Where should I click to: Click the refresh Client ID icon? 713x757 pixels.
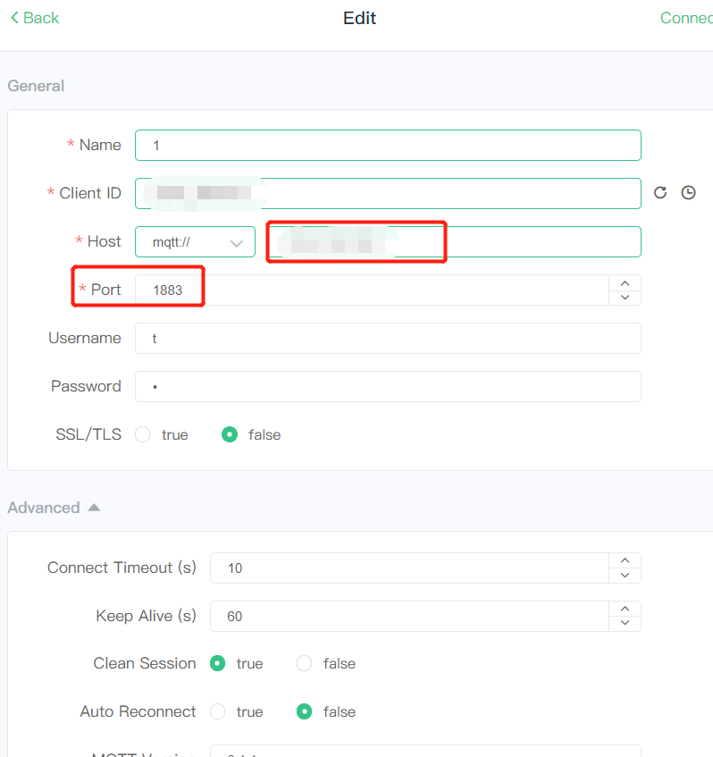pyautogui.click(x=660, y=192)
